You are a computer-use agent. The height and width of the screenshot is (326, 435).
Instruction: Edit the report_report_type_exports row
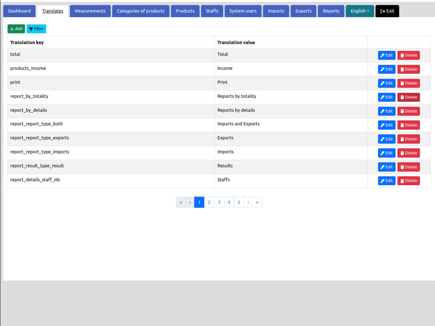tap(387, 139)
